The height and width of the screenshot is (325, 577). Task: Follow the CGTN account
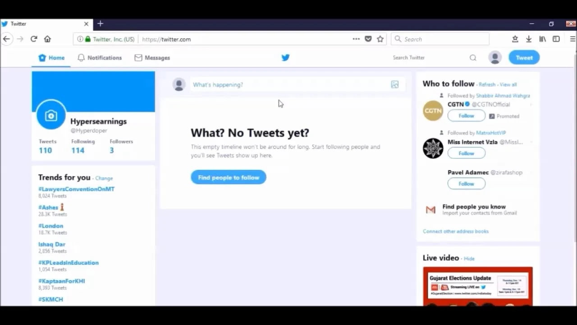[x=467, y=116]
